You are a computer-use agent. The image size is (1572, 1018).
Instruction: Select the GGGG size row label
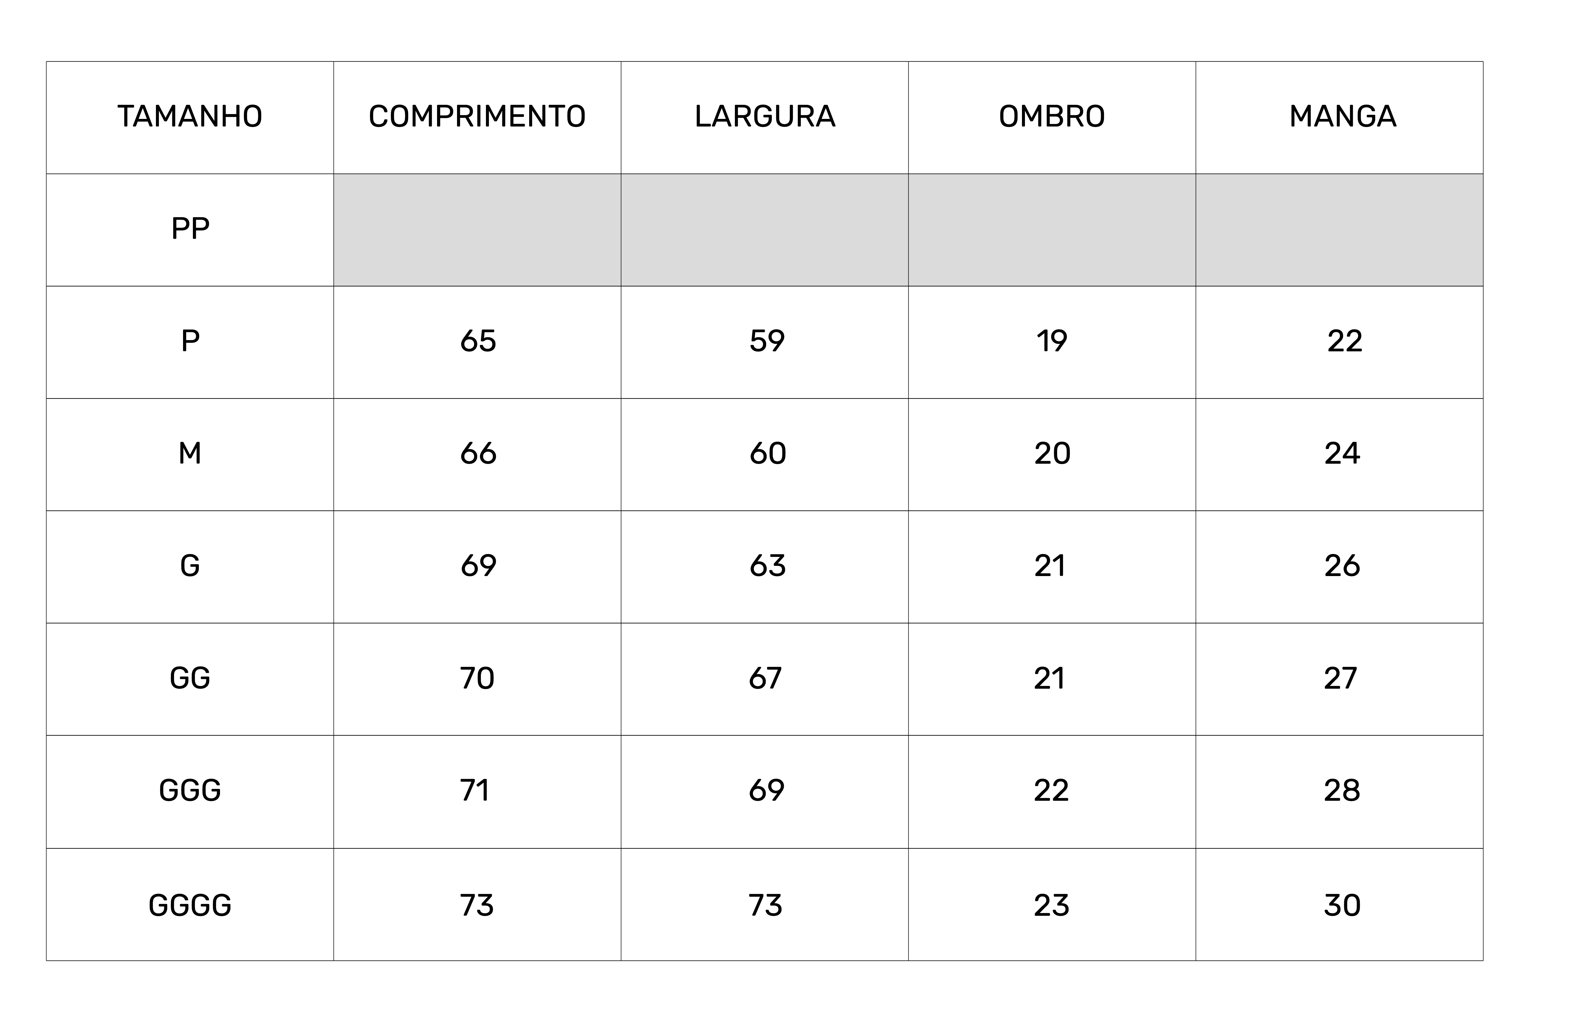(190, 905)
